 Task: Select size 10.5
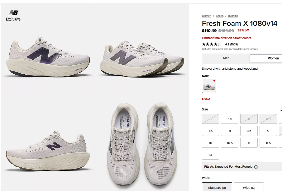[x=230, y=143]
